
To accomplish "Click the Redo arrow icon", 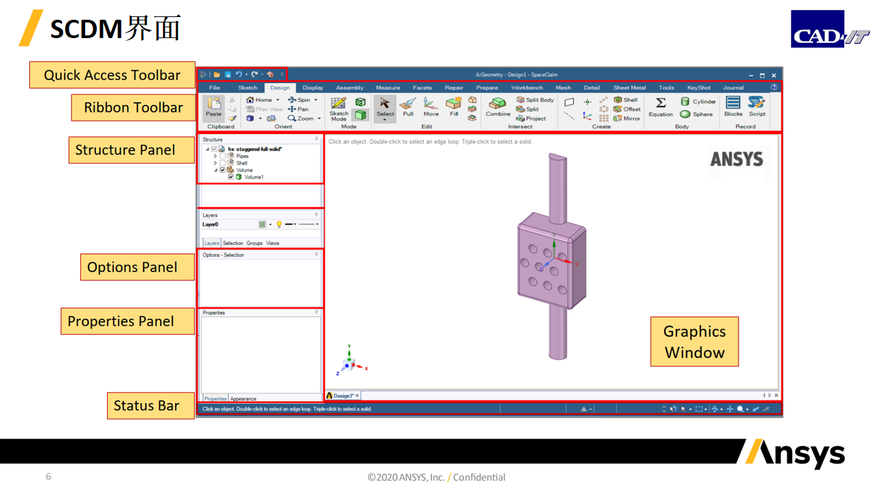I will pyautogui.click(x=254, y=74).
